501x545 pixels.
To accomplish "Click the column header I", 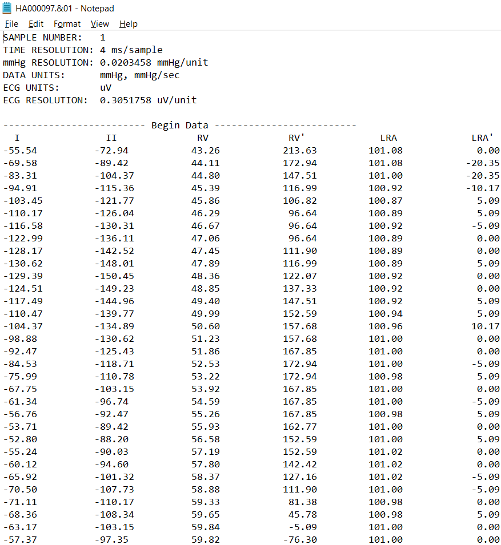I will (x=17, y=138).
